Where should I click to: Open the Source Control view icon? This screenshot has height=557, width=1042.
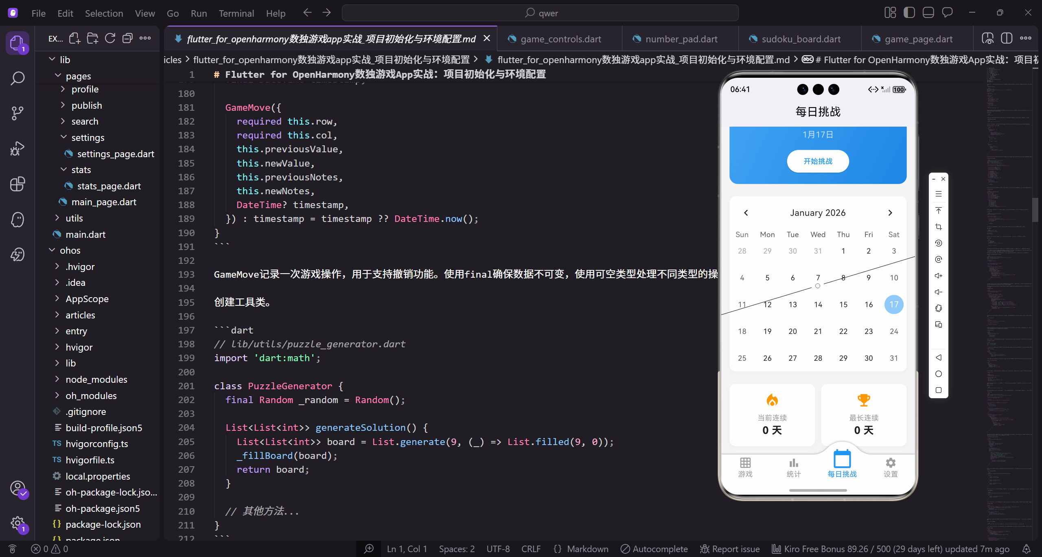pyautogui.click(x=17, y=113)
